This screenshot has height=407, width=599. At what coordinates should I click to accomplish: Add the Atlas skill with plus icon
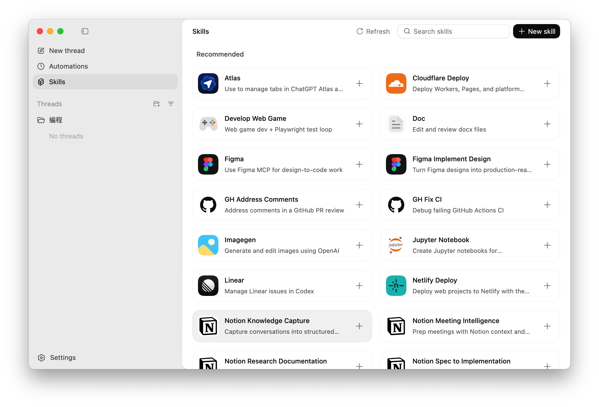coord(359,83)
